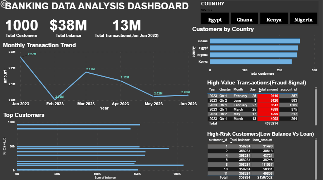323x180 pixels.
Task: Click the Monthly Transaction Trend title
Action: click(x=39, y=45)
